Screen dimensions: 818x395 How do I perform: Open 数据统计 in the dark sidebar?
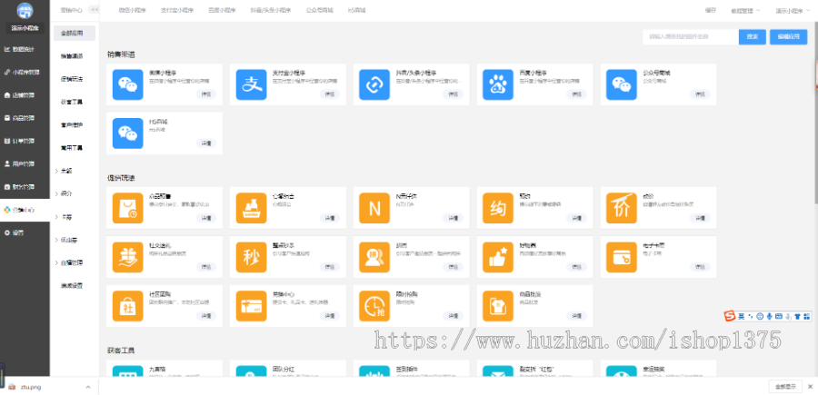(x=20, y=49)
